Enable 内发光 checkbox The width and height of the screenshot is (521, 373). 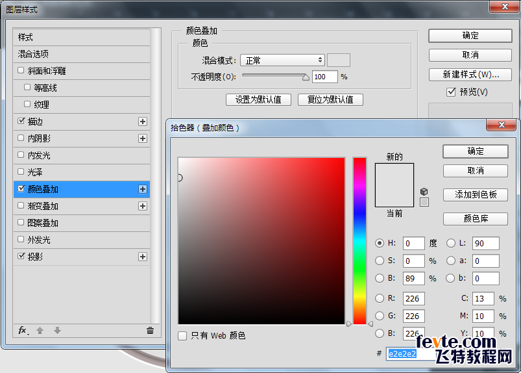coord(21,155)
